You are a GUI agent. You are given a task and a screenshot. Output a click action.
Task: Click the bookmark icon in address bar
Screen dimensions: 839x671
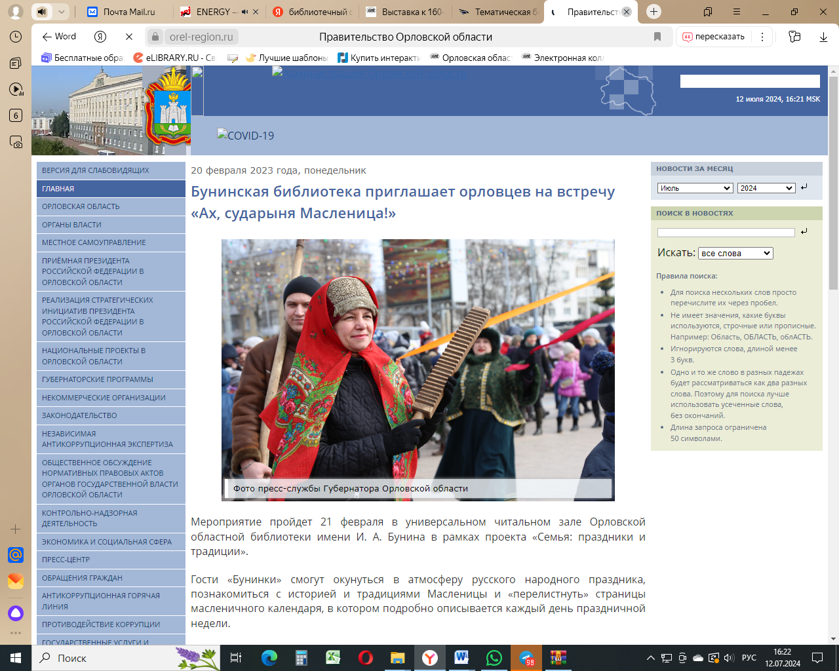tap(657, 37)
